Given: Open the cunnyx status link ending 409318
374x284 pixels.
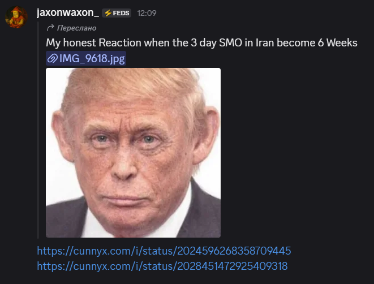Looking at the screenshot, I should pos(162,266).
